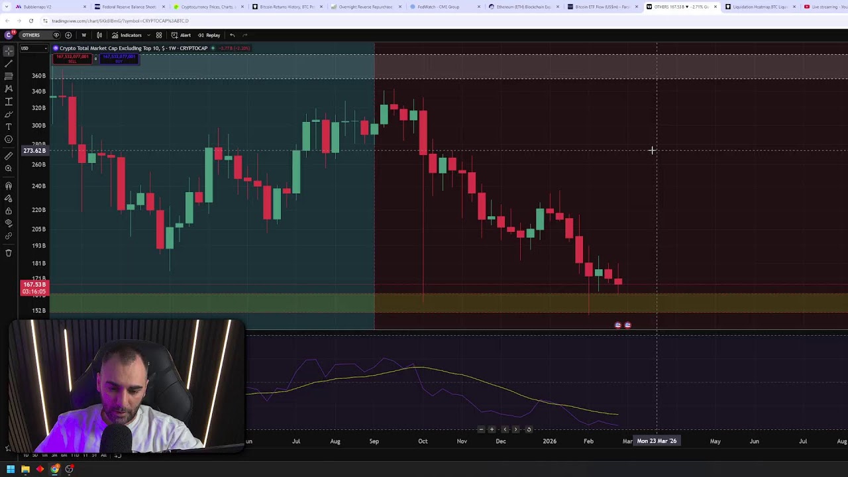Open the forecasting and measurement tools
The width and height of the screenshot is (848, 477).
[9, 101]
